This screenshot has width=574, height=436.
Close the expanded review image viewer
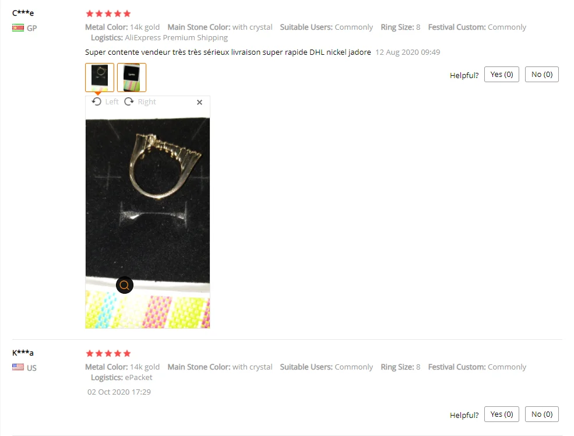point(199,103)
